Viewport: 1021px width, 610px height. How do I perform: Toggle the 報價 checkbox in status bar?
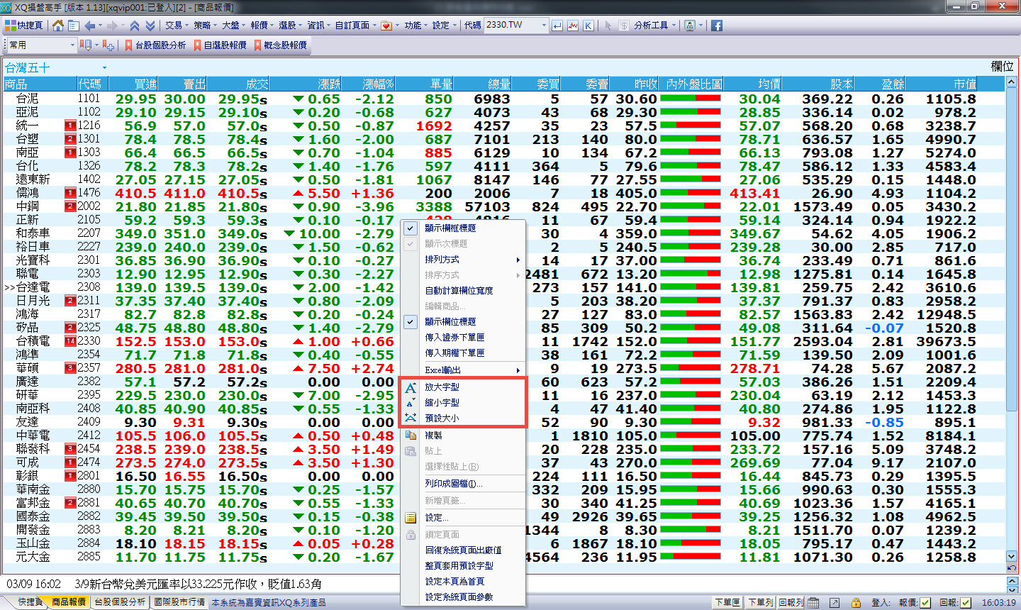[925, 602]
